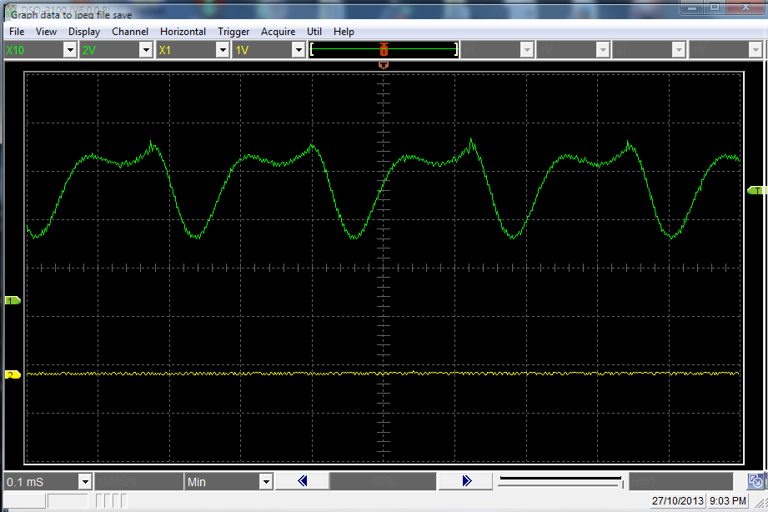This screenshot has height=512, width=768.
Task: Open the Trigger menu
Action: point(233,32)
